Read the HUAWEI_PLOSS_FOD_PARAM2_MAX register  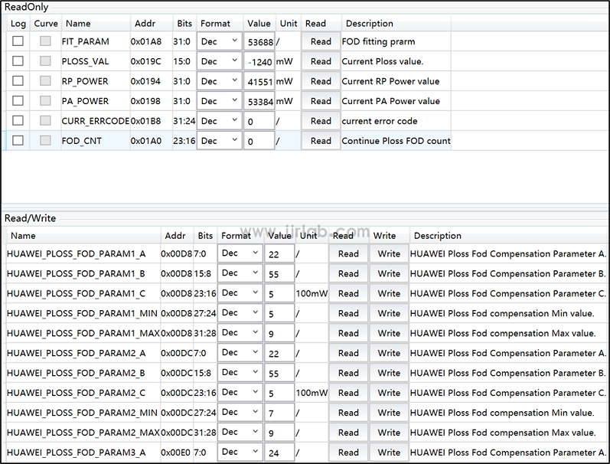point(348,432)
